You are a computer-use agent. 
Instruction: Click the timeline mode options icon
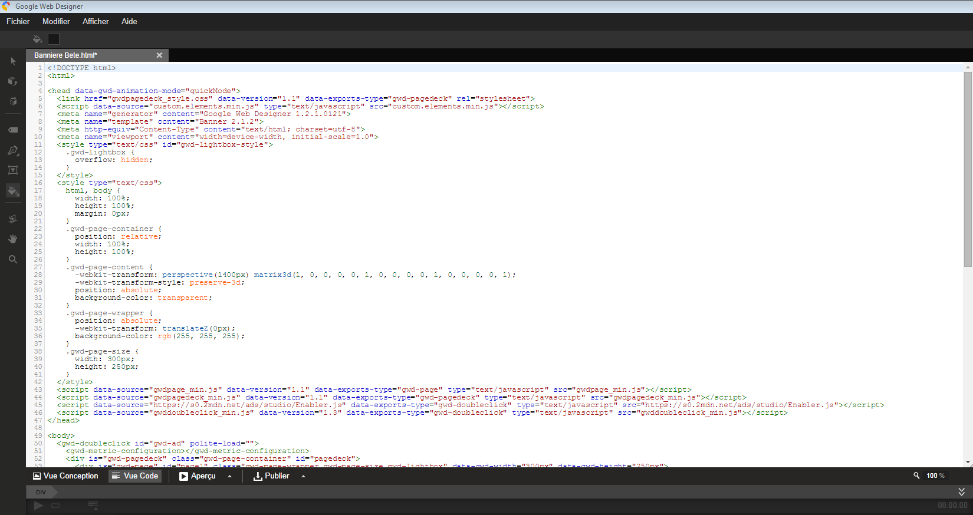(x=93, y=505)
